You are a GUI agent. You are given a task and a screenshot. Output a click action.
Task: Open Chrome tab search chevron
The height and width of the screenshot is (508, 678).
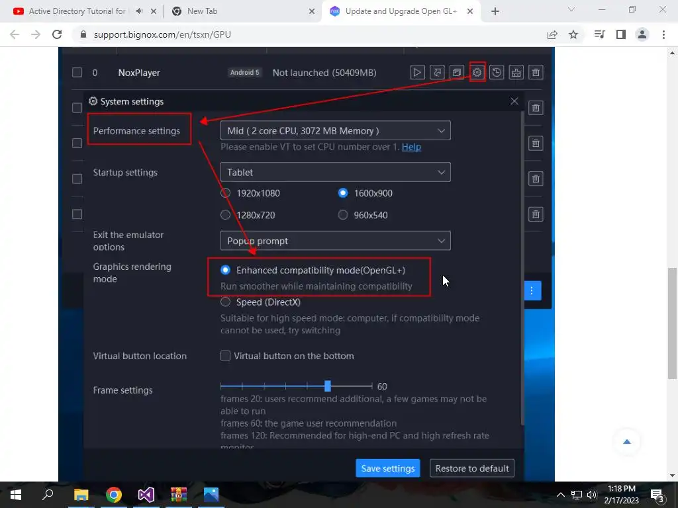pos(571,9)
